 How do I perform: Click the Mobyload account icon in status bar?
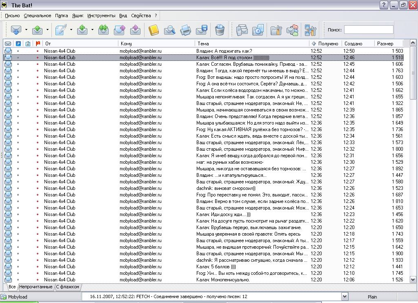[4, 296]
